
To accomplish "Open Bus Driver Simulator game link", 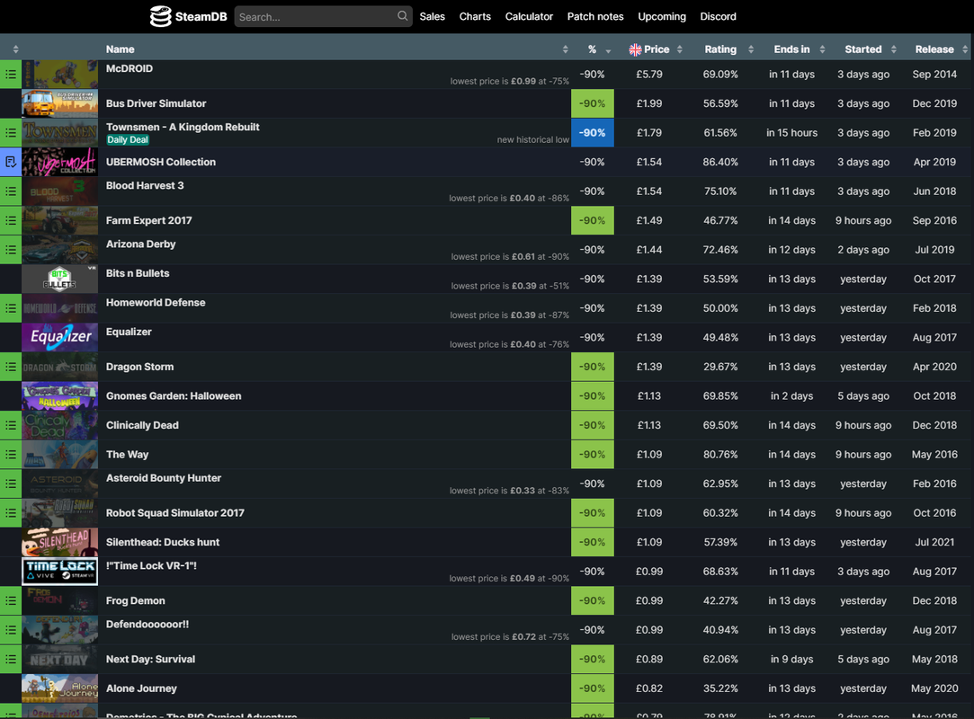I will [x=156, y=103].
